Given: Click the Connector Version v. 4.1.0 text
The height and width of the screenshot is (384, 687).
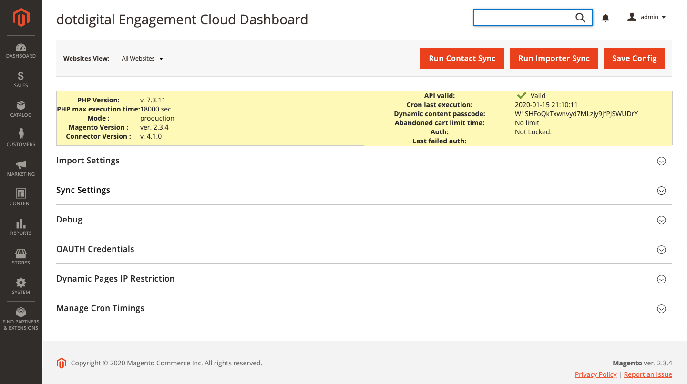Looking at the screenshot, I should (151, 136).
